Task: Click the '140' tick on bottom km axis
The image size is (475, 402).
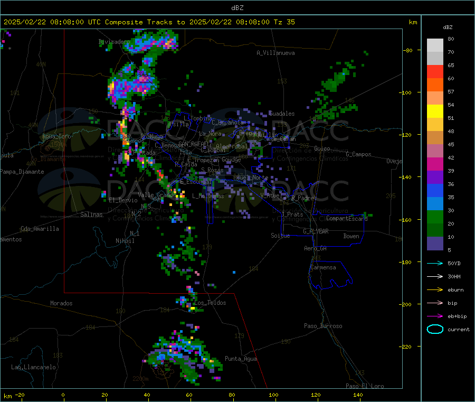Action: pyautogui.click(x=358, y=395)
